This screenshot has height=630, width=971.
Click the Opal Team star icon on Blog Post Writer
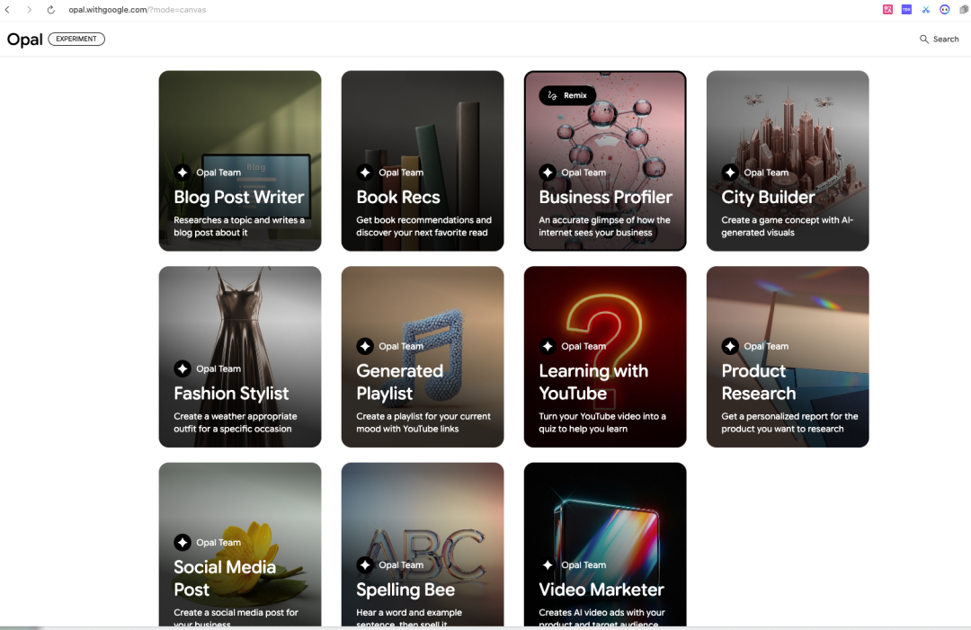pos(182,173)
